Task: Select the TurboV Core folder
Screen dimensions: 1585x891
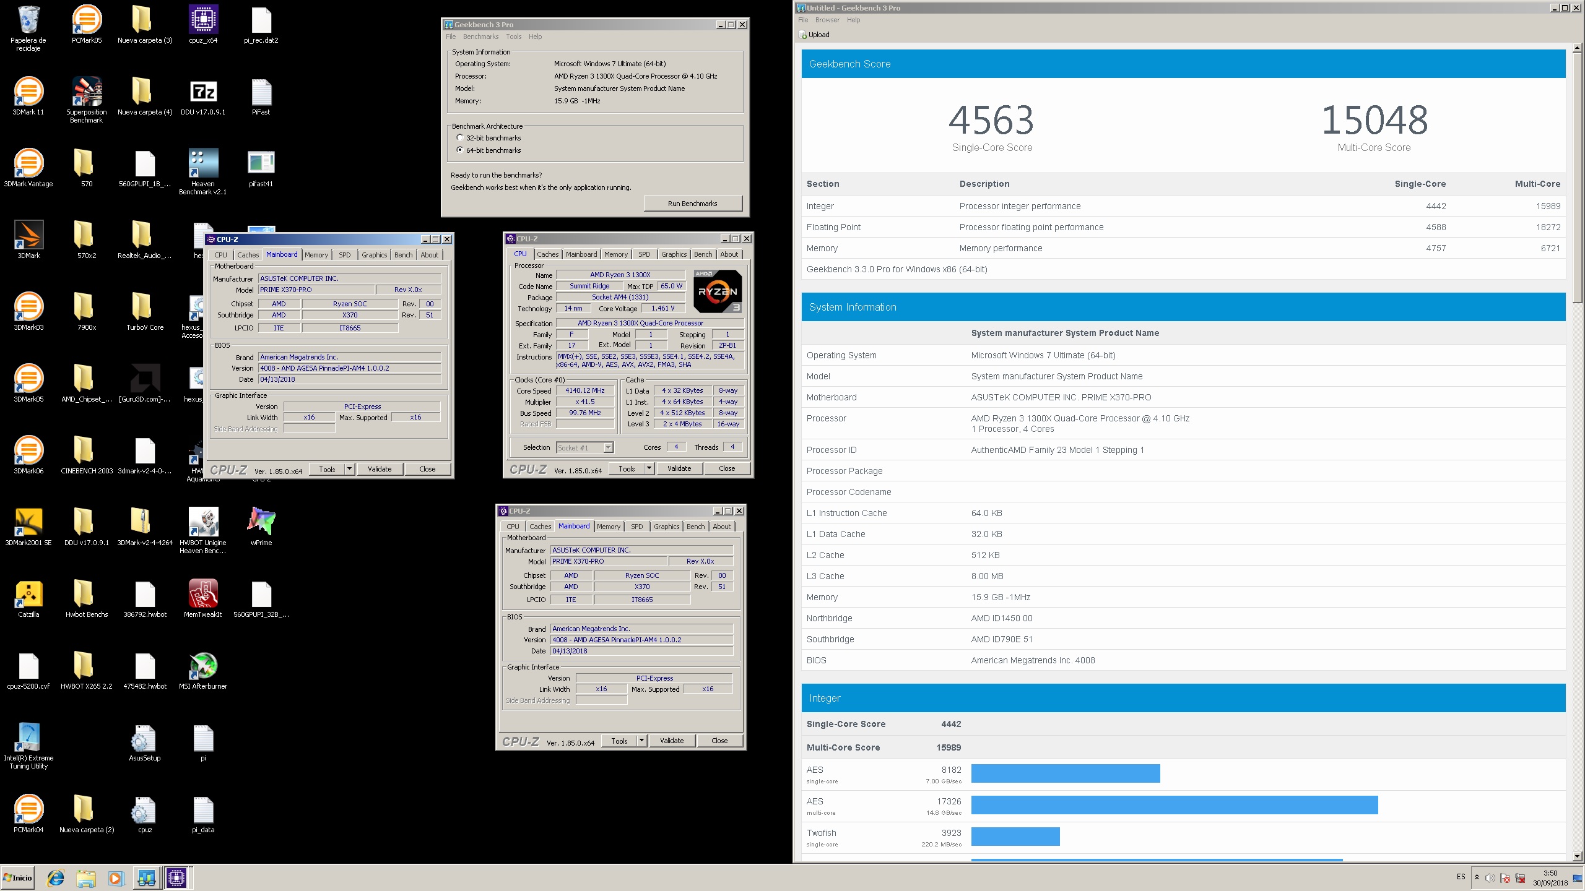Action: click(145, 311)
